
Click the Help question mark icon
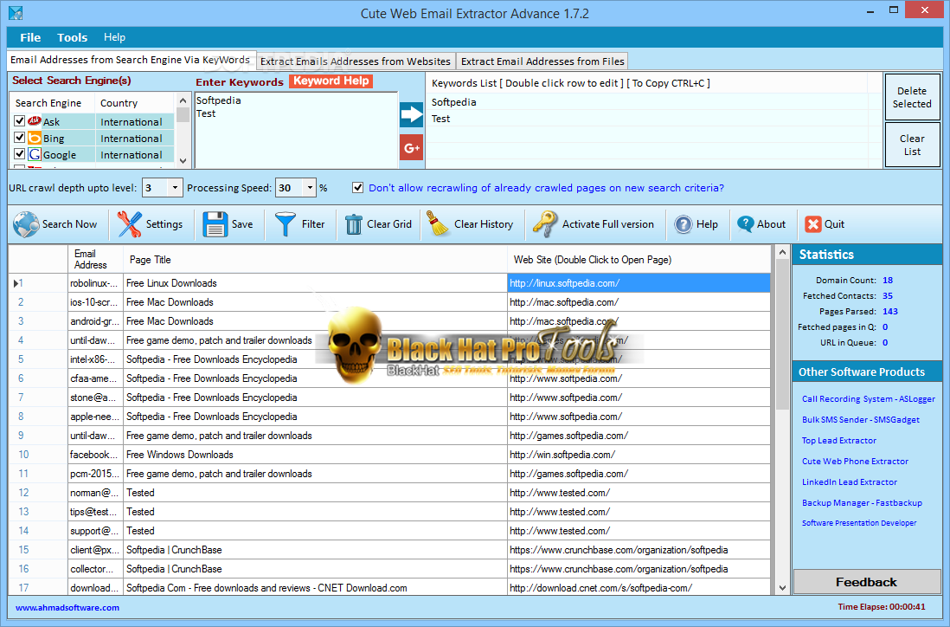[684, 224]
